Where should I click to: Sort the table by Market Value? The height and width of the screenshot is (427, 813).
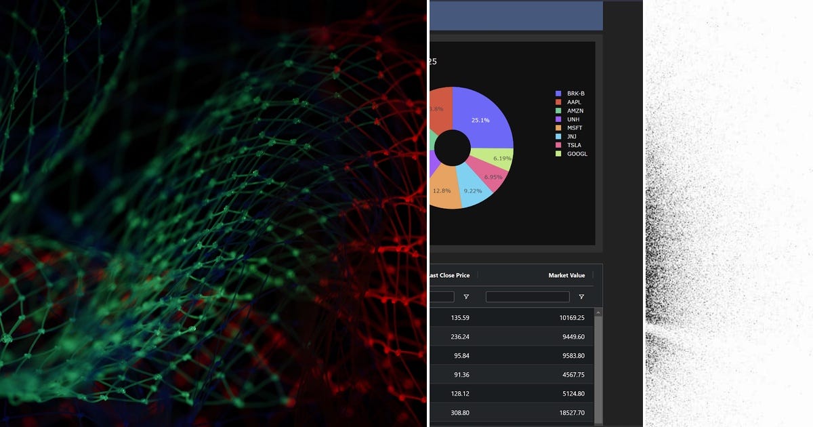[566, 275]
